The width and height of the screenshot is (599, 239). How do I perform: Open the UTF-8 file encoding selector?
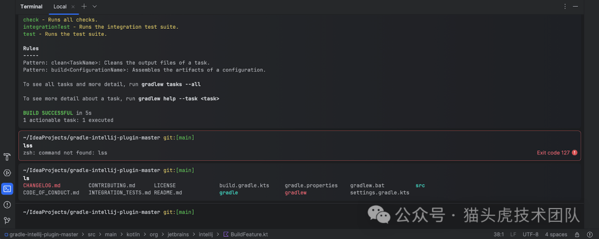[x=530, y=235]
